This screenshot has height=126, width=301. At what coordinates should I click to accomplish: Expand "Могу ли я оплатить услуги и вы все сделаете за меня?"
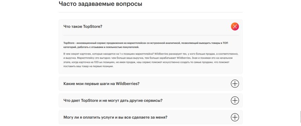[115, 117]
